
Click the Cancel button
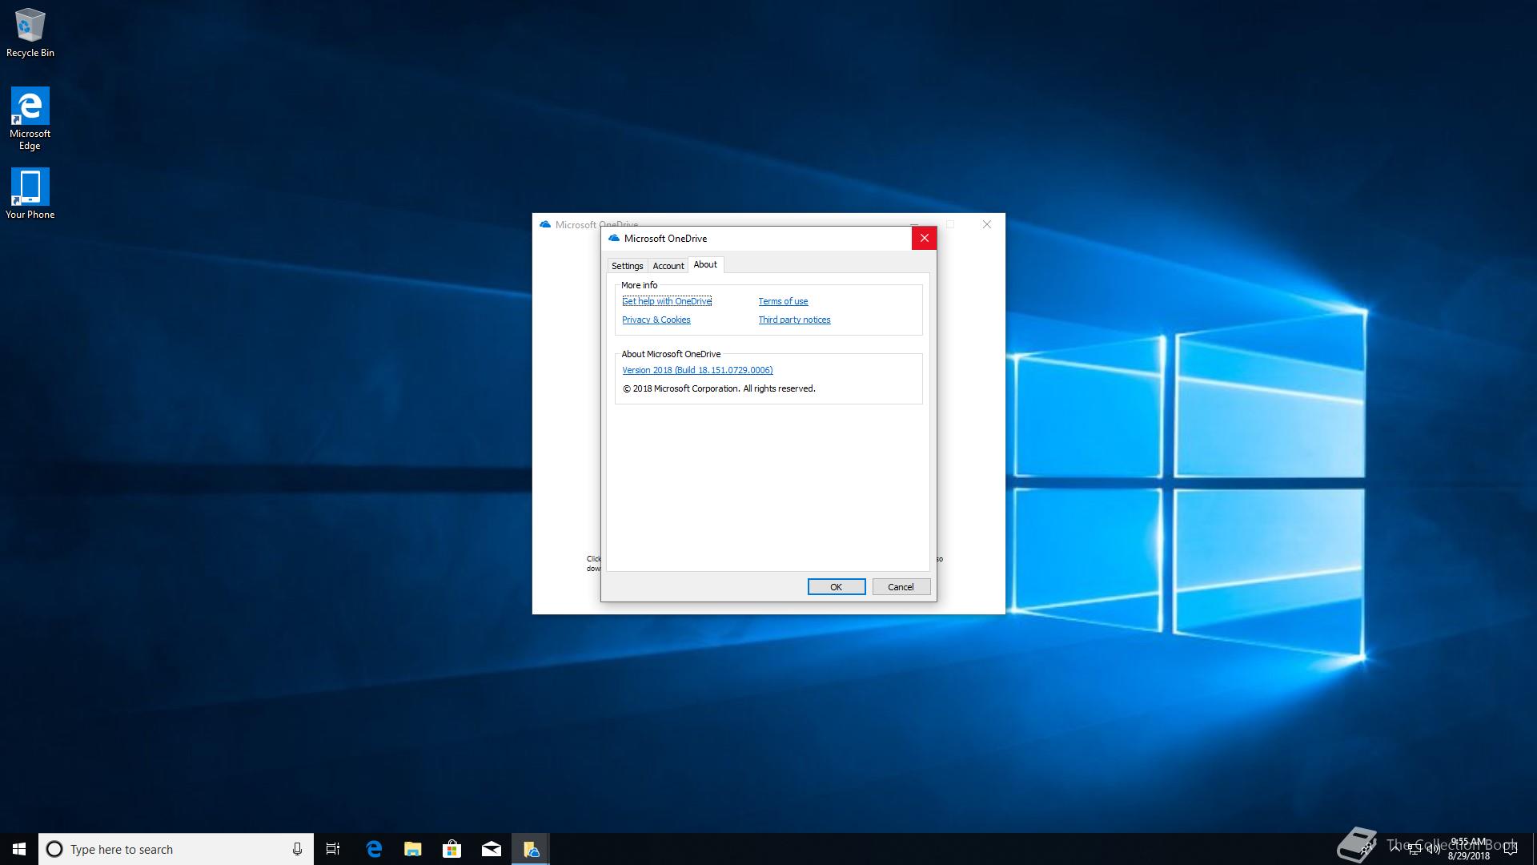click(901, 587)
